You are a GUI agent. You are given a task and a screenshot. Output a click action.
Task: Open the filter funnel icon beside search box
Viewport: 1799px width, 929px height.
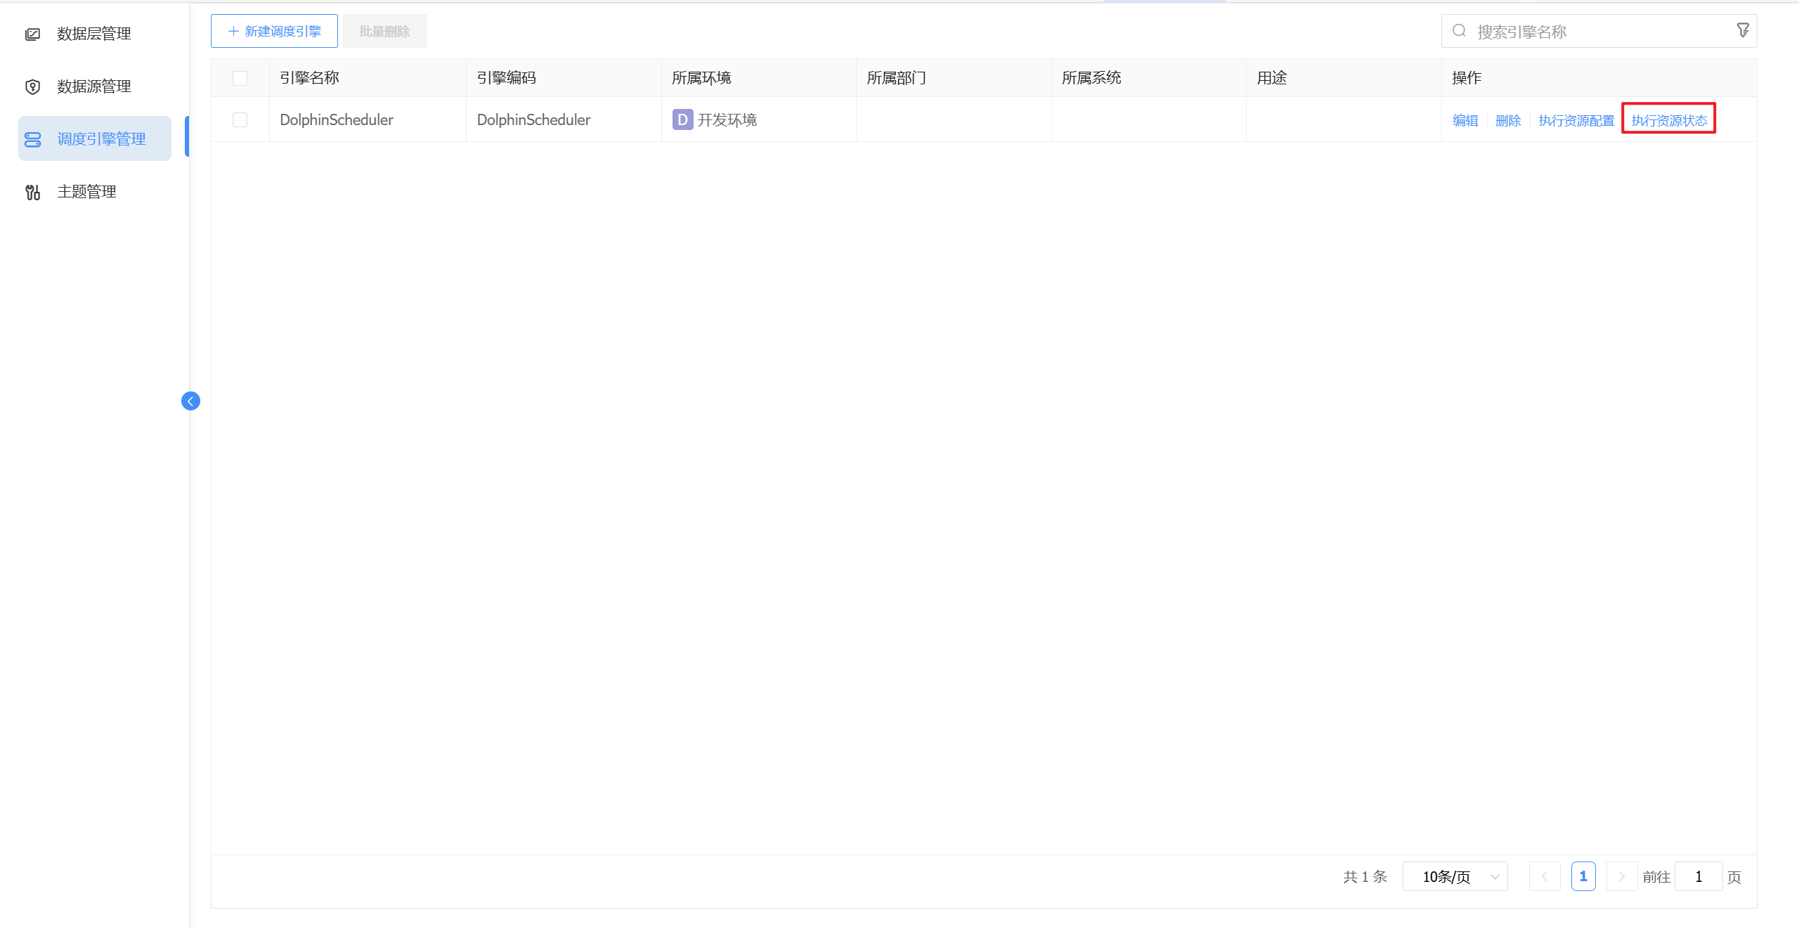coord(1743,30)
